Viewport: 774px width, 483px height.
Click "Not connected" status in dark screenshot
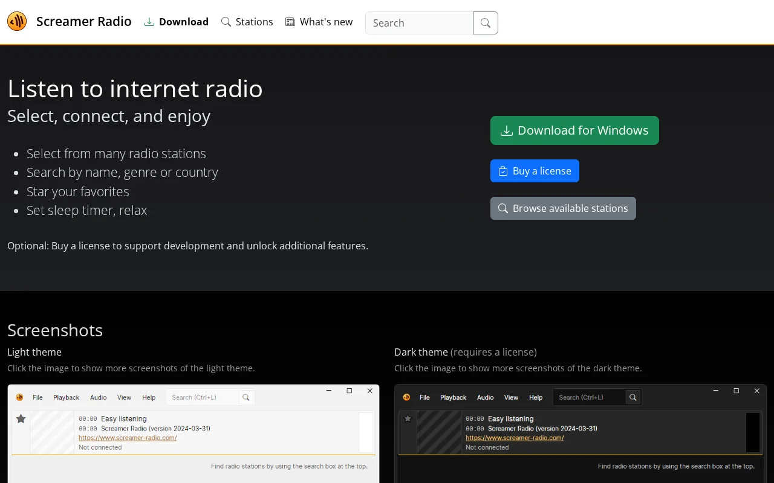click(487, 447)
